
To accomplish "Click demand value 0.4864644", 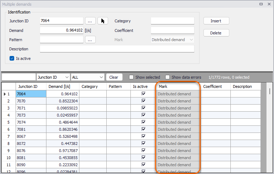I will coord(63,122).
